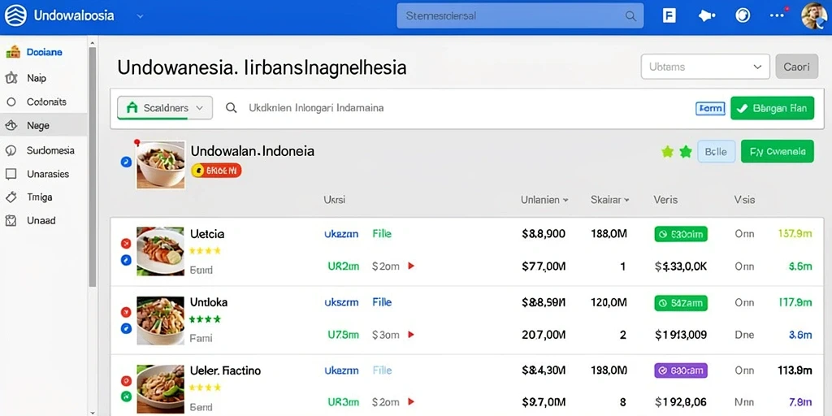Viewport: 832px width, 416px height.
Task: Toggle the green circle in Ueler. Fiactino row
Action: tap(126, 396)
